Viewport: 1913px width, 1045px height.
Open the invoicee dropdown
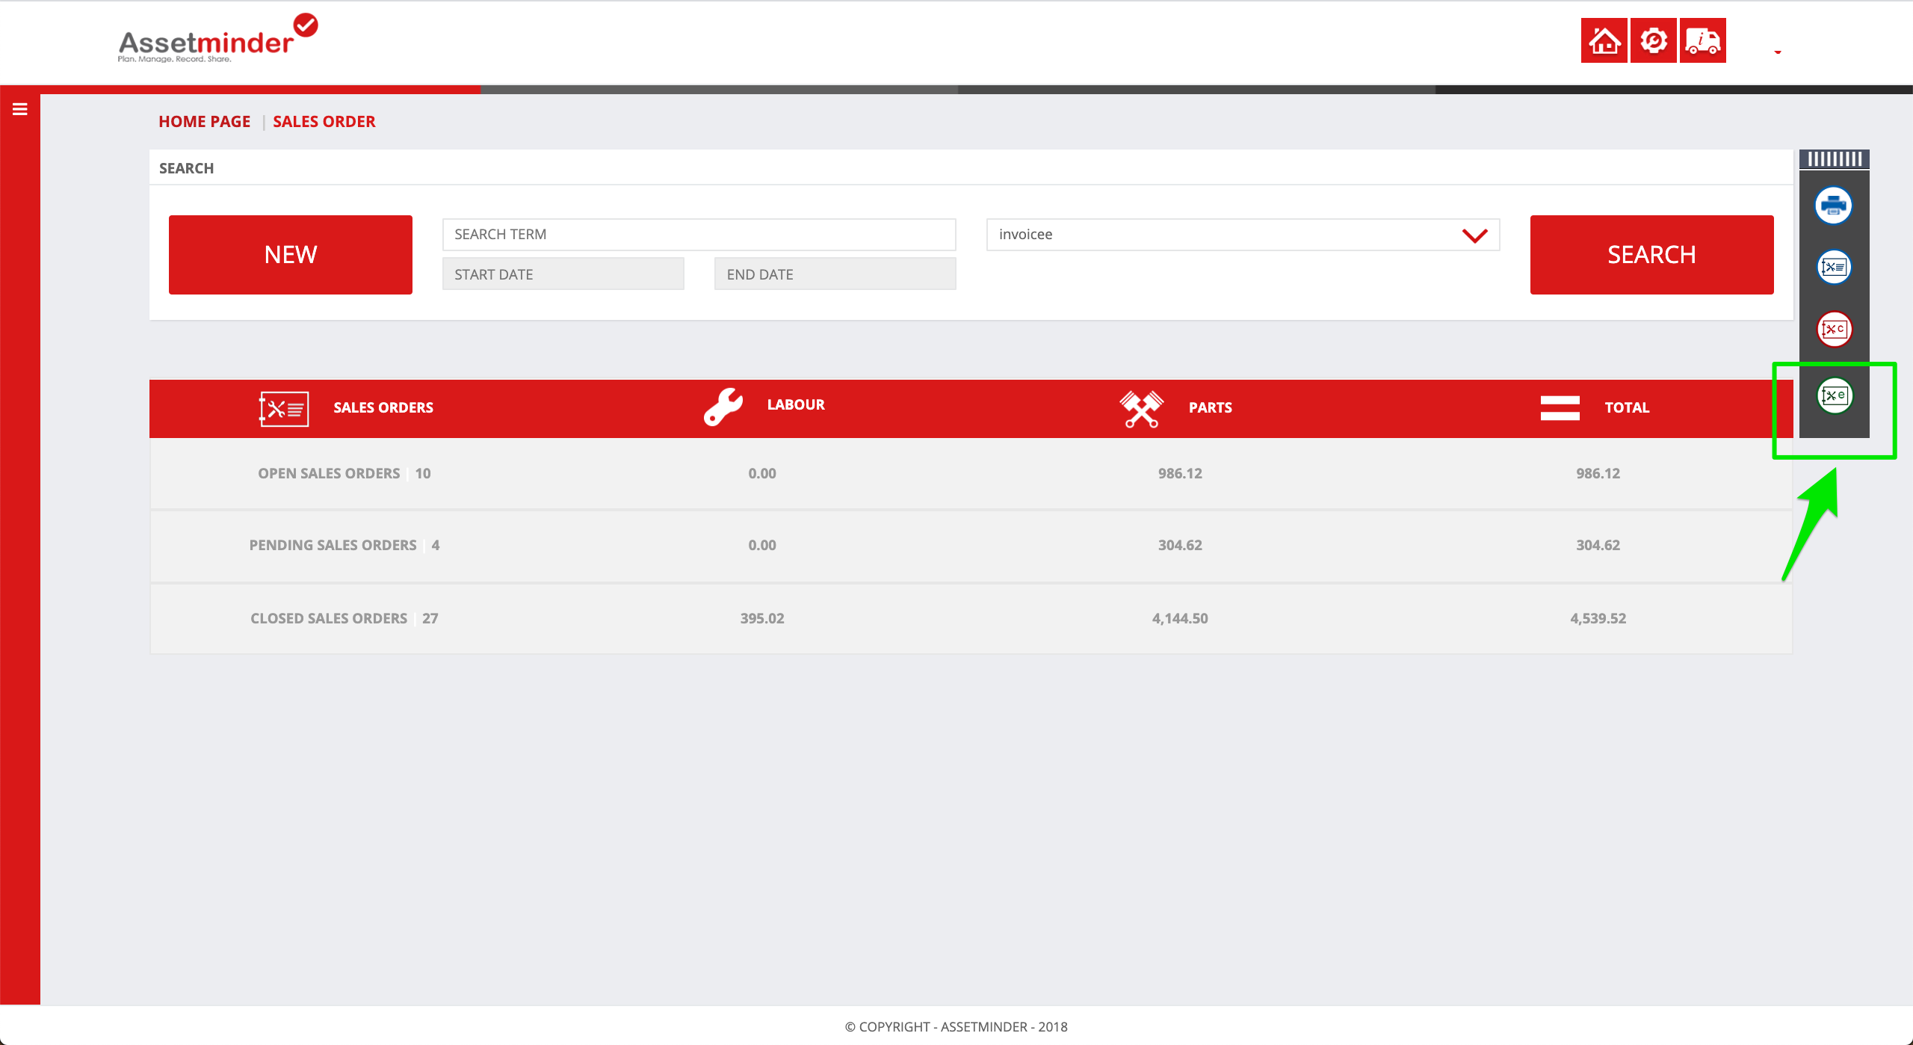coord(1243,235)
